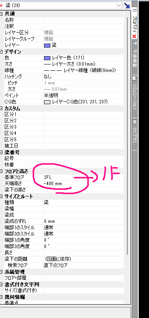Viewport: 149px width, 318px height.
Task: Collapse the サイズとルート section
Action: point(2,196)
